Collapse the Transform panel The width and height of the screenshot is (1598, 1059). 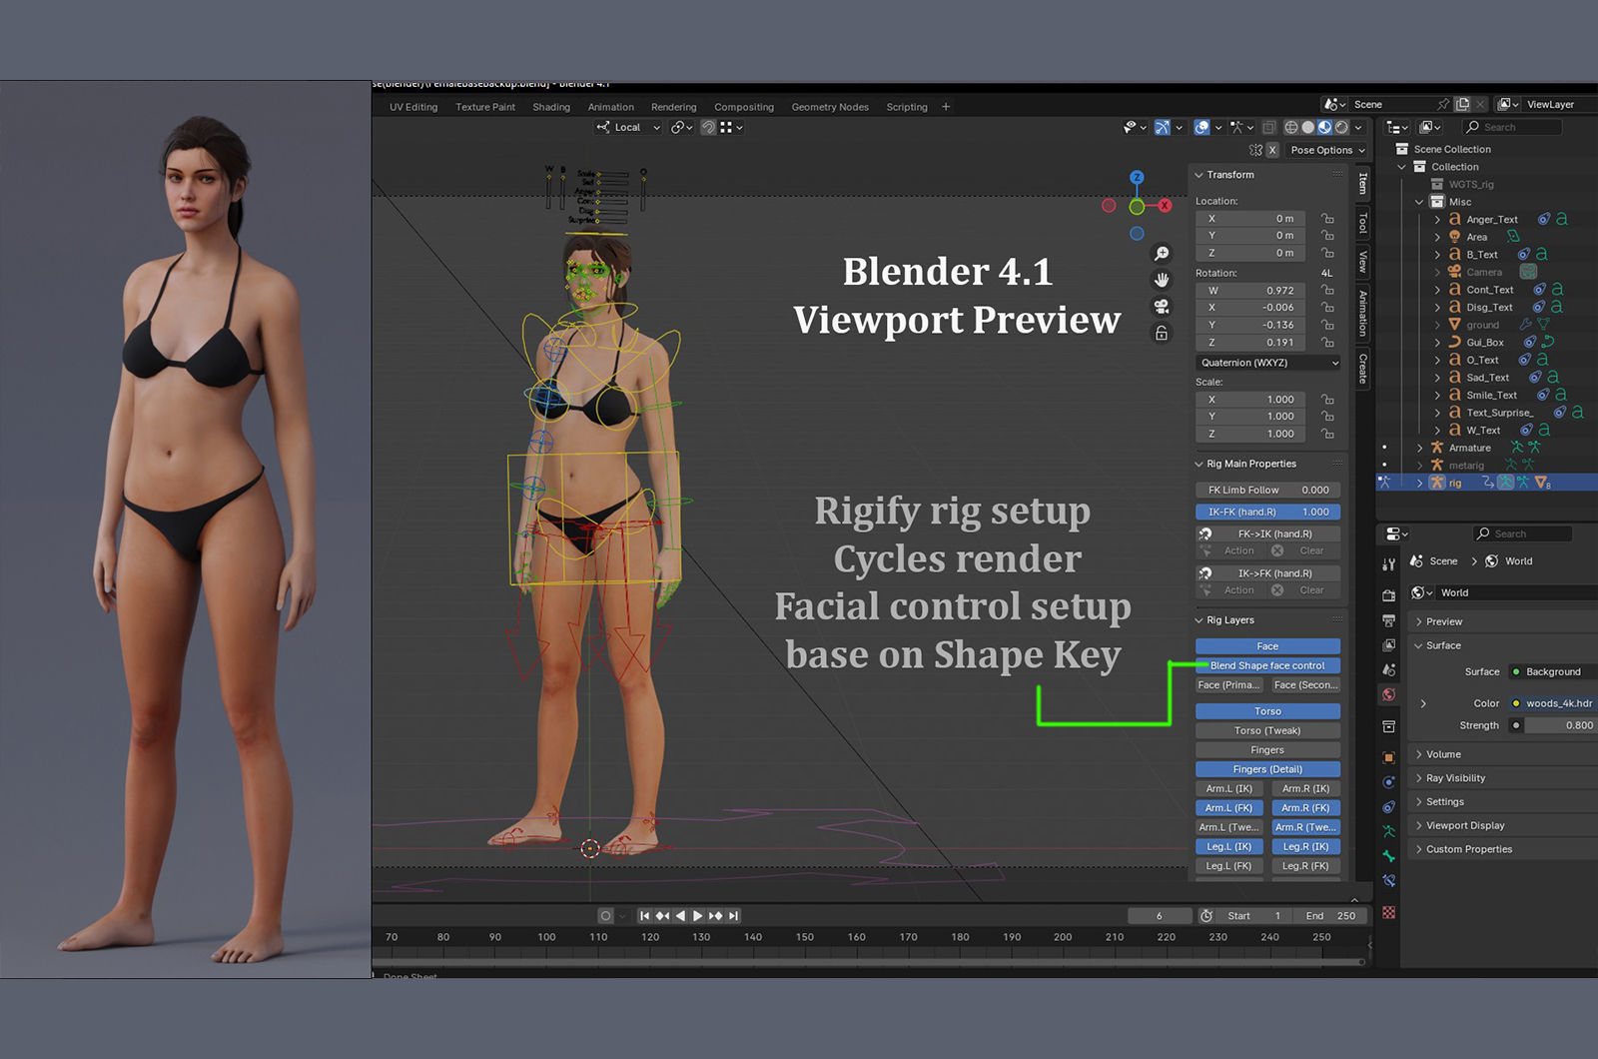[x=1199, y=175]
